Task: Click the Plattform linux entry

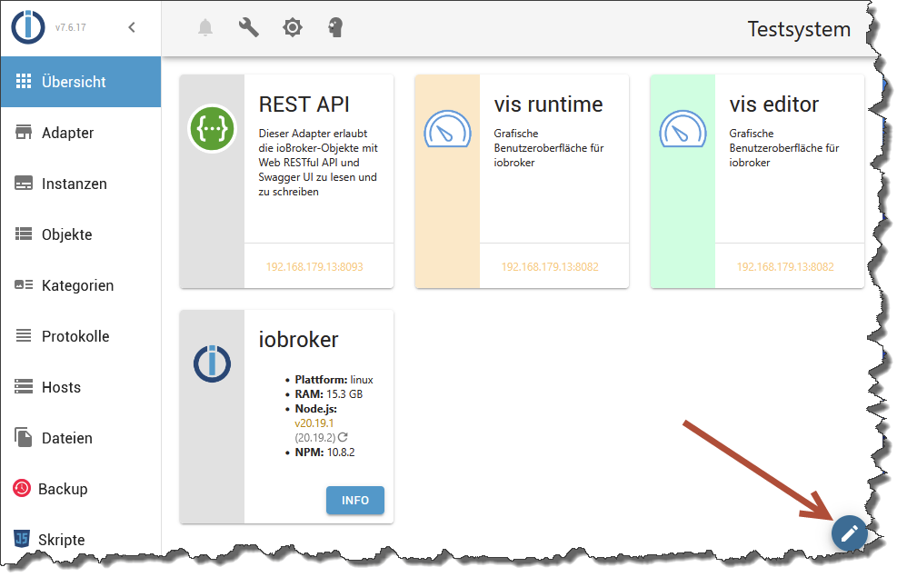Action: pos(334,380)
